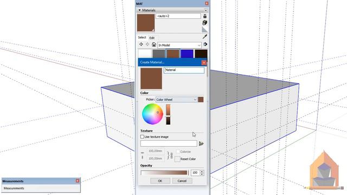Click the current material thumbnail in Materials panel

146,23
